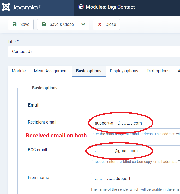This screenshot has height=194, width=180.
Task: Expand the Save & Close dropdown arrow
Action: [x=83, y=24]
